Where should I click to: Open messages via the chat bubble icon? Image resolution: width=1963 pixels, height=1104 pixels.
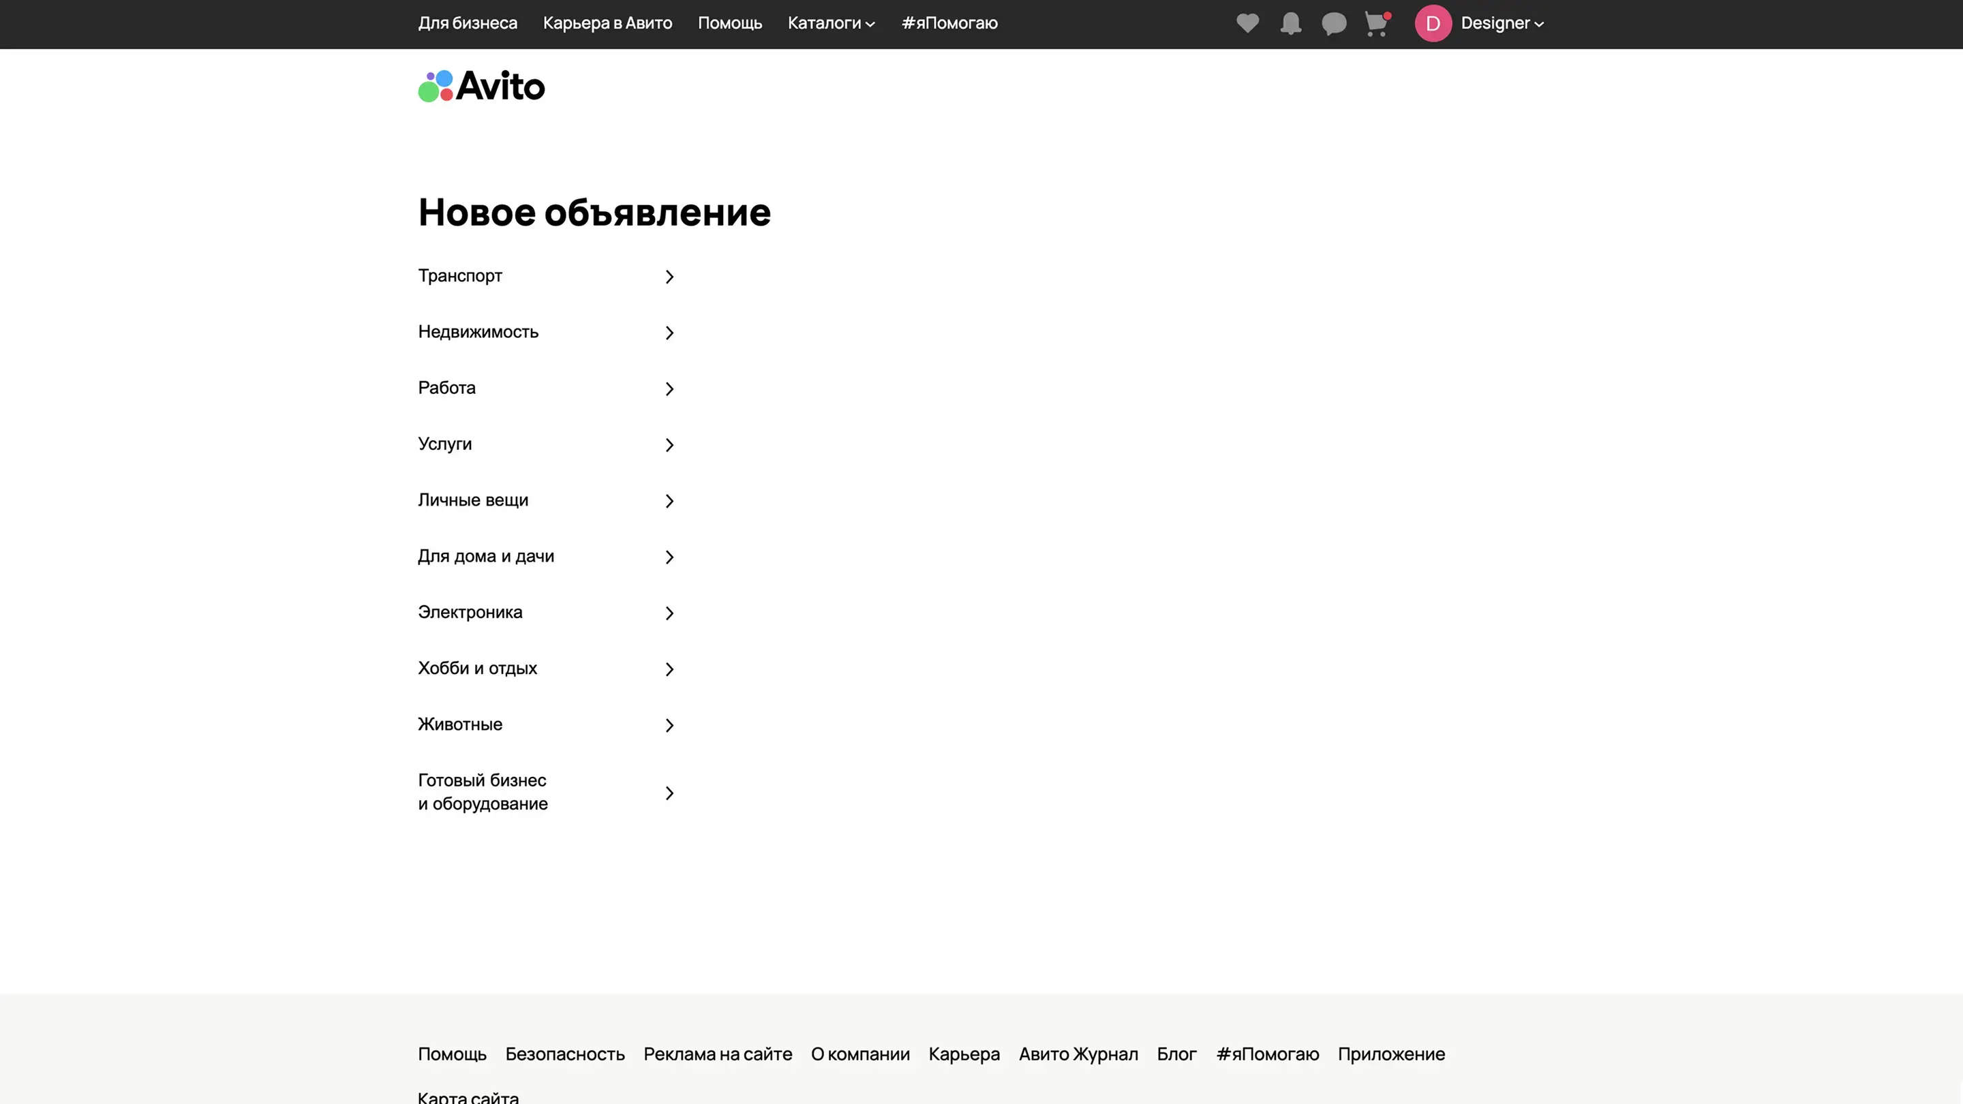point(1334,24)
